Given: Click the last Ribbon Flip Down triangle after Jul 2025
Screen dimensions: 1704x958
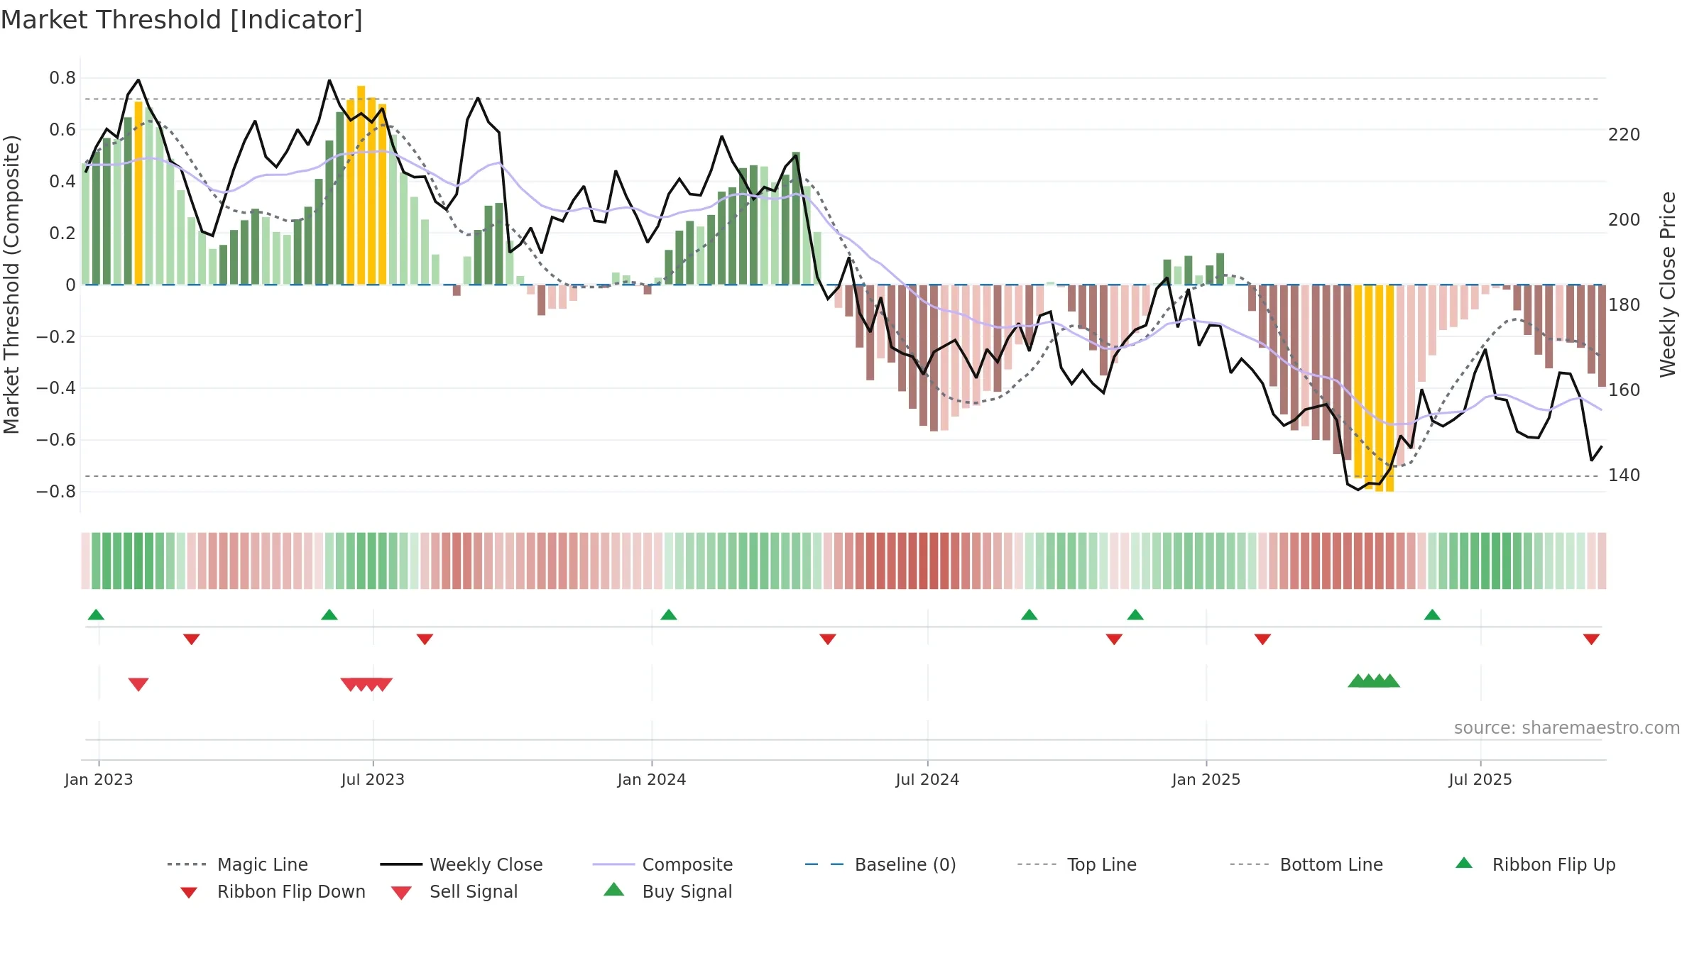Looking at the screenshot, I should [1591, 639].
